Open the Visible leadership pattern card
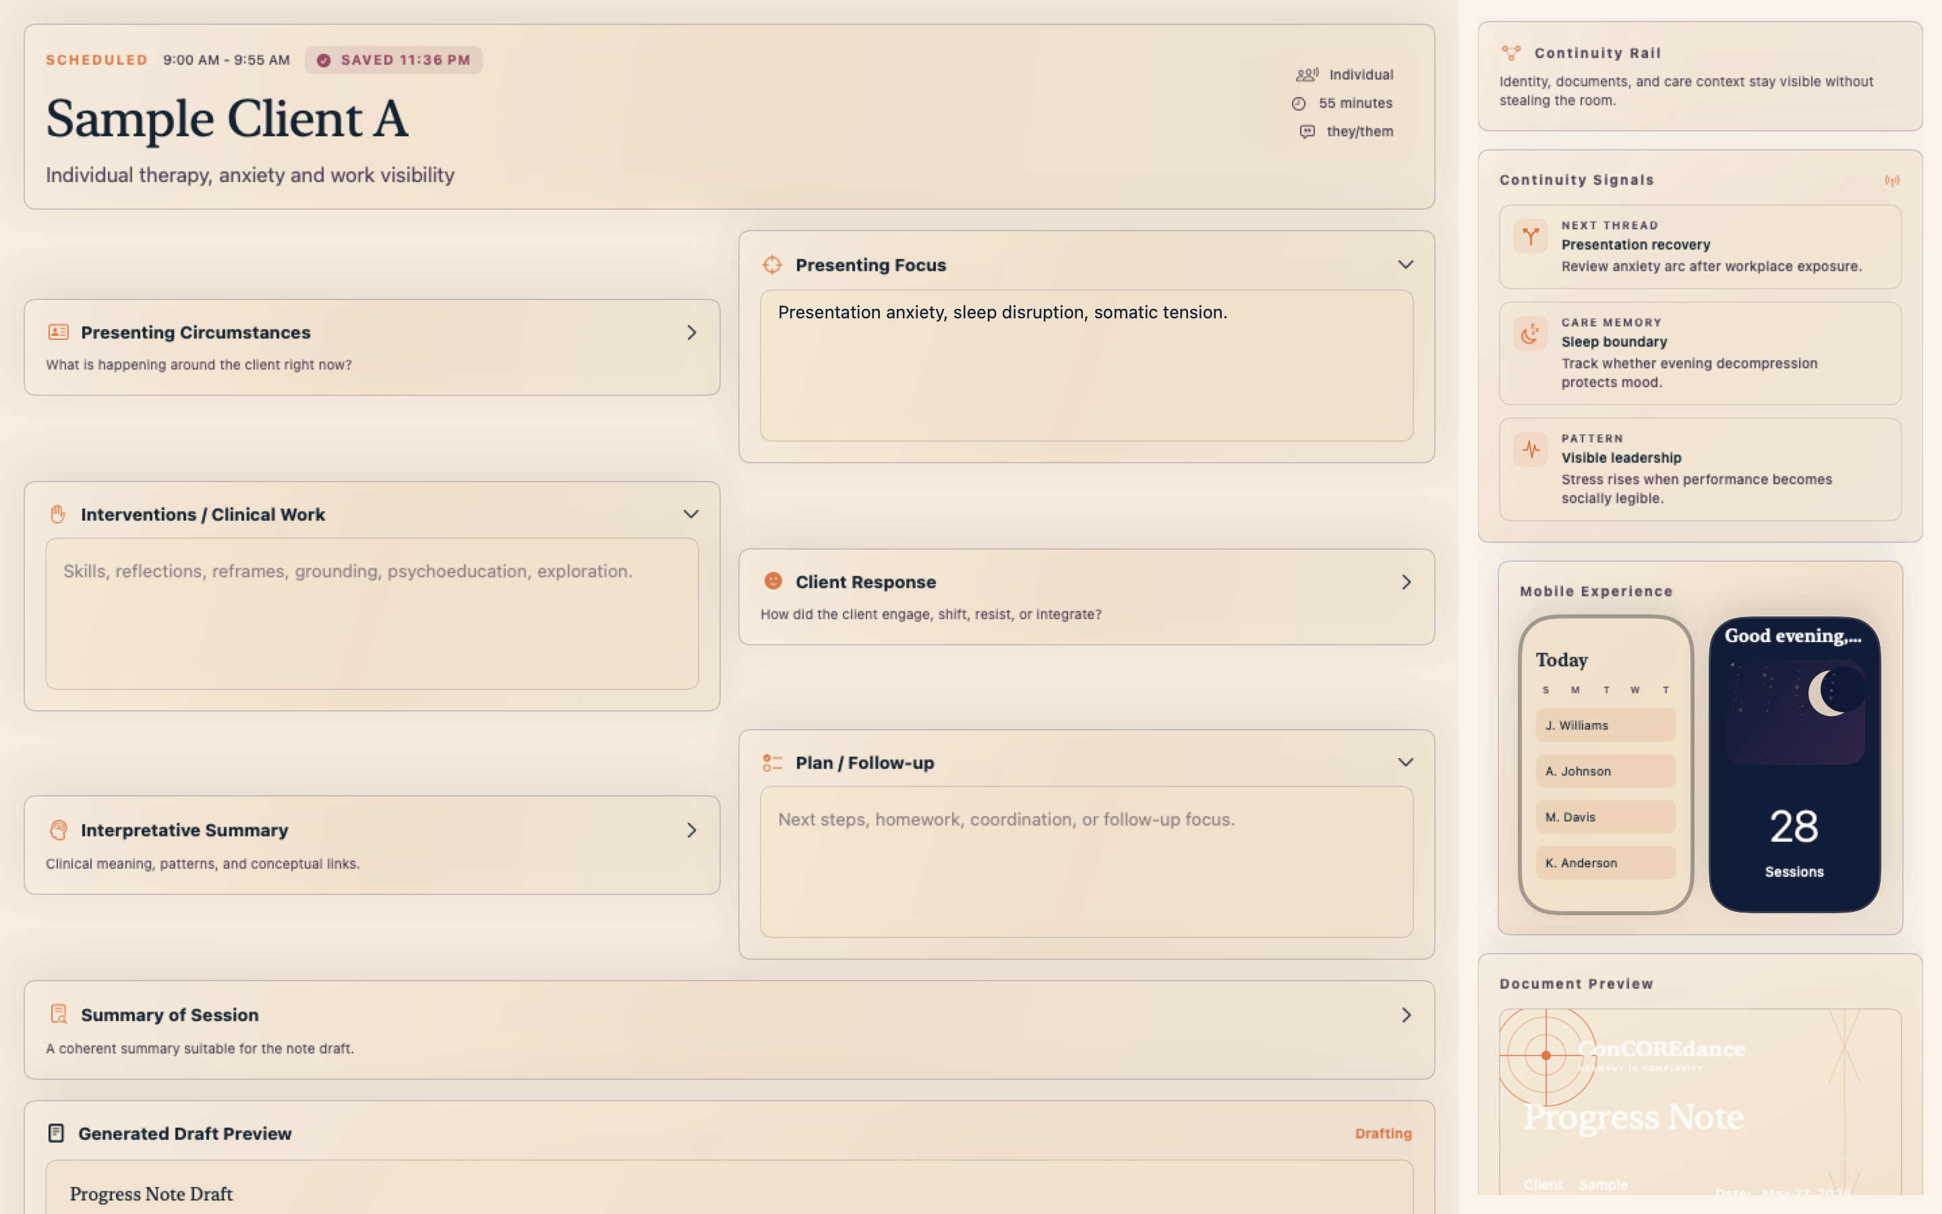 click(1700, 469)
